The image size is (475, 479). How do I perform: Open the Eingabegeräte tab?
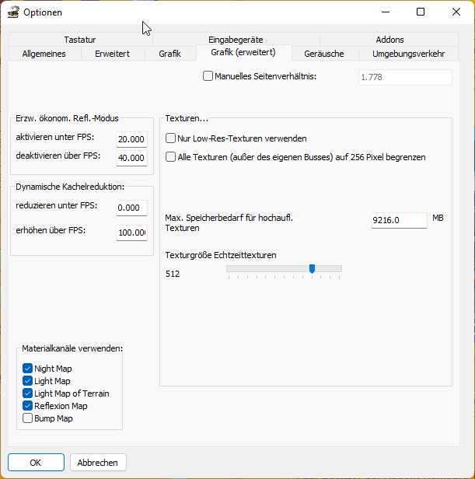236,40
